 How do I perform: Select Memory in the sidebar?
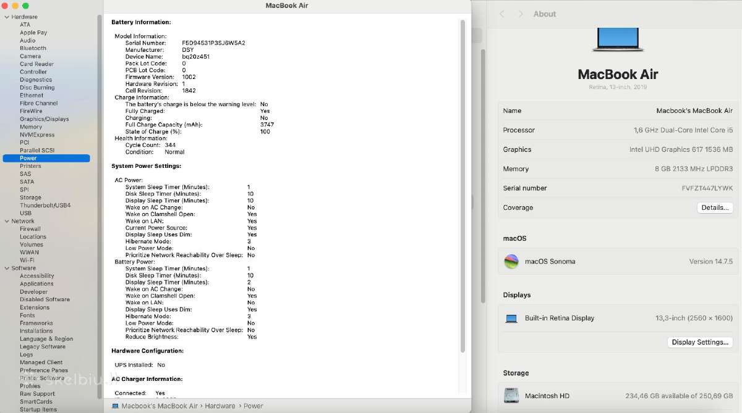31,127
